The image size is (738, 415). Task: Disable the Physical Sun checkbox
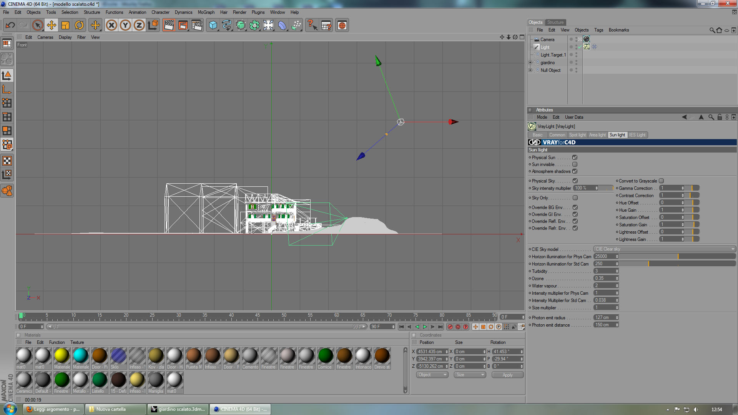pos(575,158)
